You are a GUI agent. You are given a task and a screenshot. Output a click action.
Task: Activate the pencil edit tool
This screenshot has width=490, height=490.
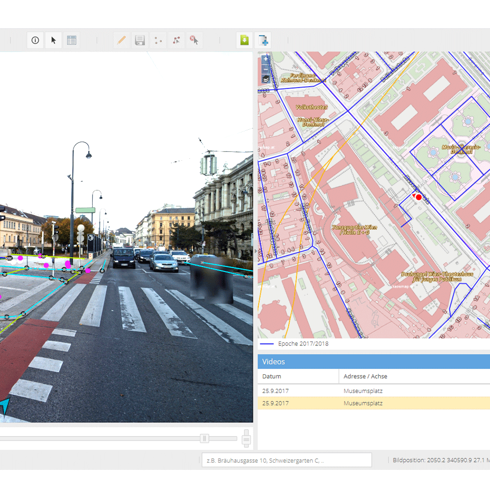[122, 40]
